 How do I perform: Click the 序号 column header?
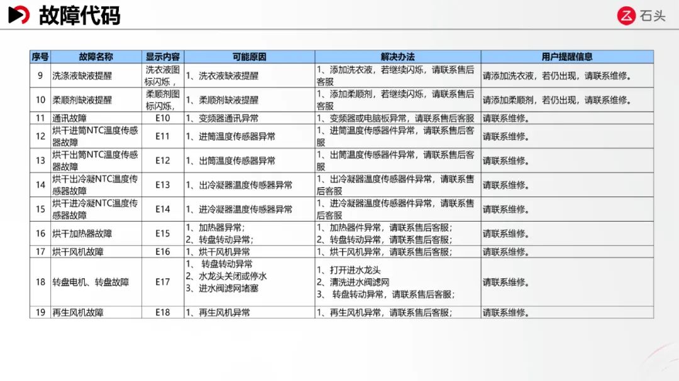click(x=40, y=56)
